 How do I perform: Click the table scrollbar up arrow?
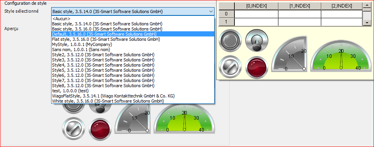tap(366, 6)
